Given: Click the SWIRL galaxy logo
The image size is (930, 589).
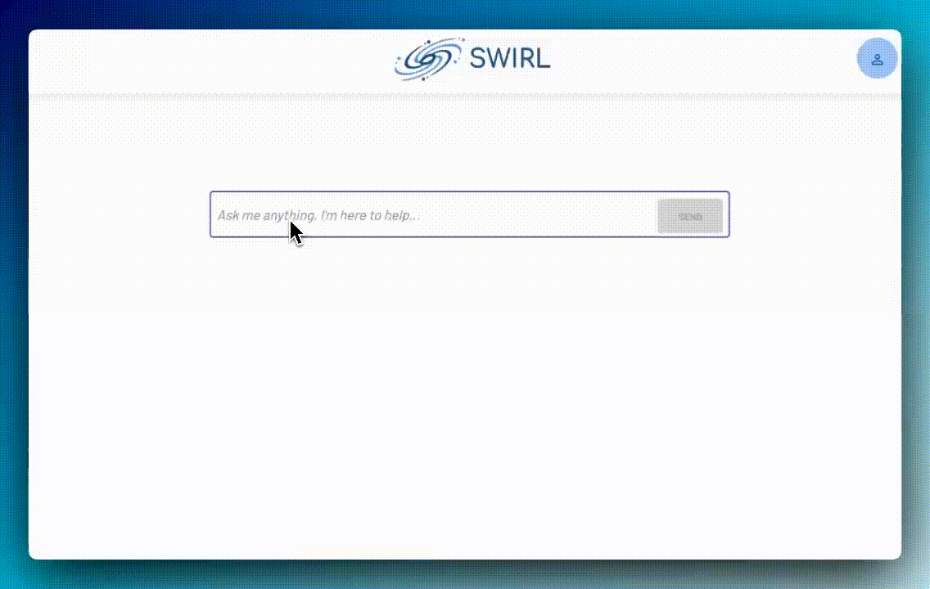Looking at the screenshot, I should pos(428,59).
